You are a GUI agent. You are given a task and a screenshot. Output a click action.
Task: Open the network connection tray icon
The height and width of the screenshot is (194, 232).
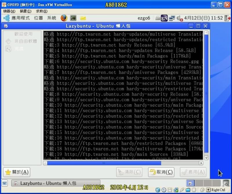(172, 18)
